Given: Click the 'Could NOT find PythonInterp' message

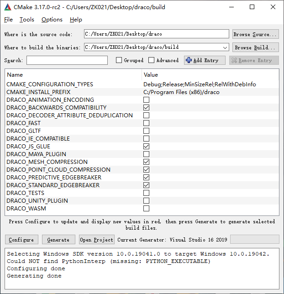Looking at the screenshot, I should point(108,261).
